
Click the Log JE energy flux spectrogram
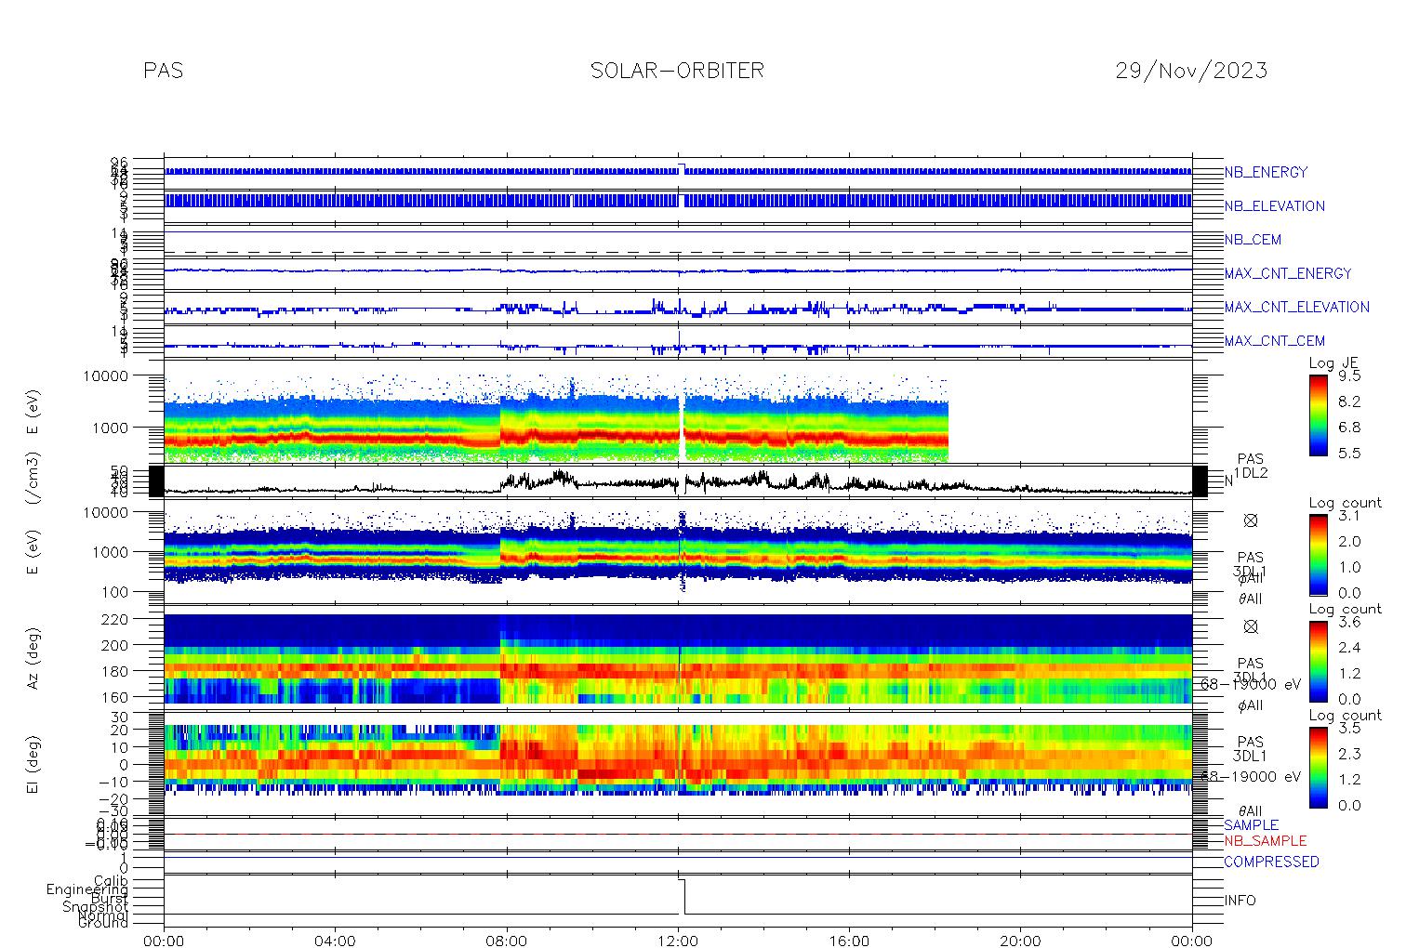(556, 418)
